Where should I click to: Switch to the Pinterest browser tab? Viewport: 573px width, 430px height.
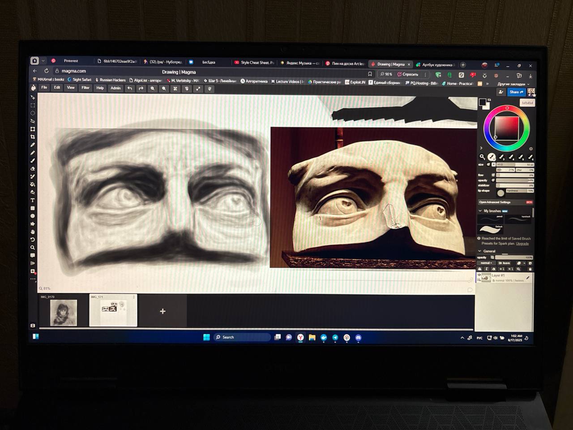pos(71,61)
